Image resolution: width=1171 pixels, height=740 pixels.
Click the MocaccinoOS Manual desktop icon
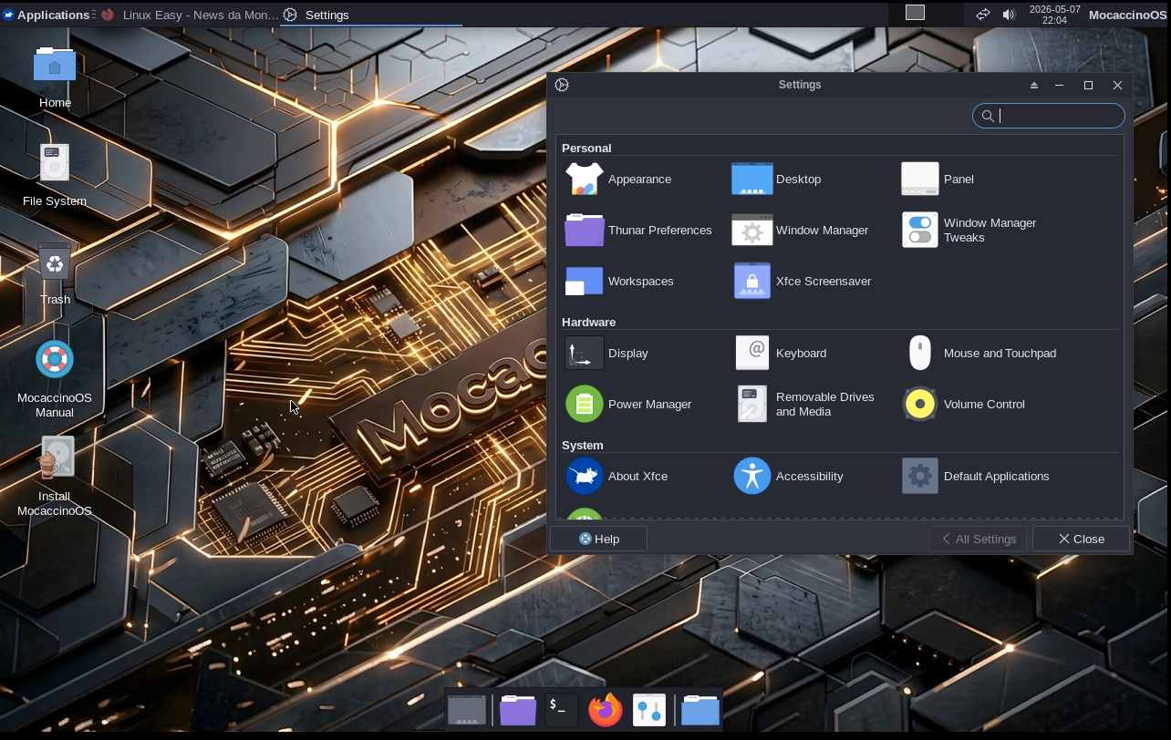click(x=55, y=379)
